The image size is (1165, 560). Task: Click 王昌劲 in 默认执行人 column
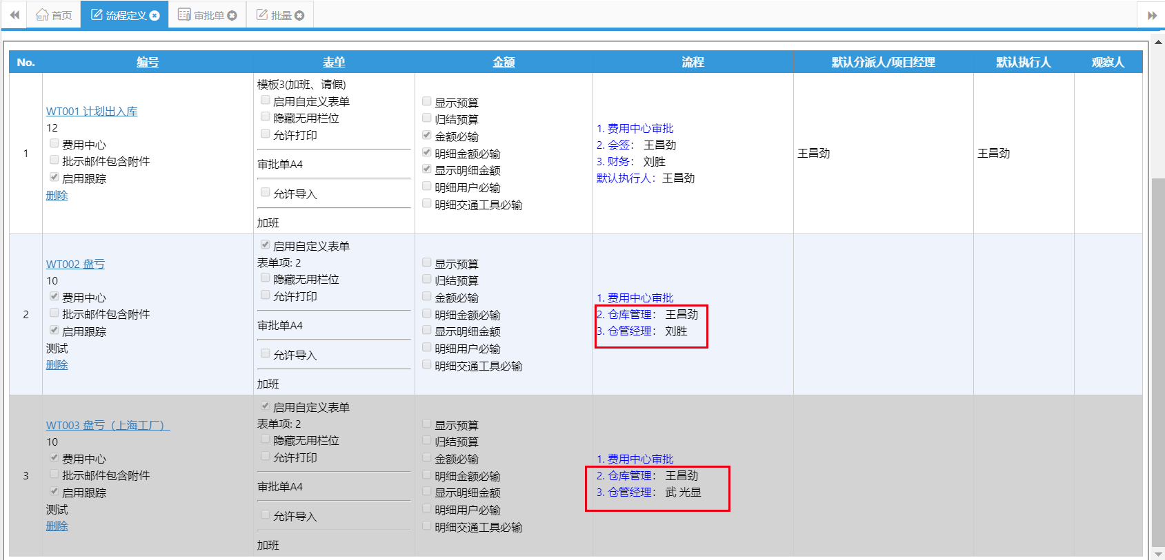(x=994, y=153)
